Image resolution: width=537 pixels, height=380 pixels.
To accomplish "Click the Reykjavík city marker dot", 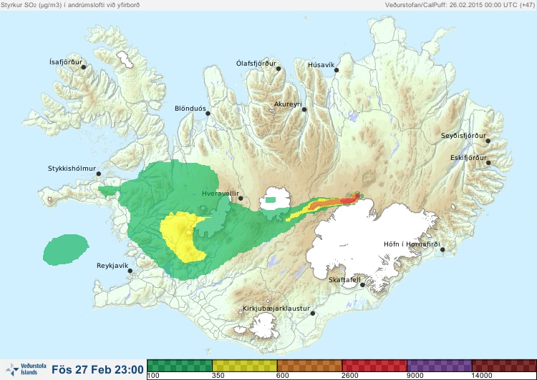I will (130, 271).
